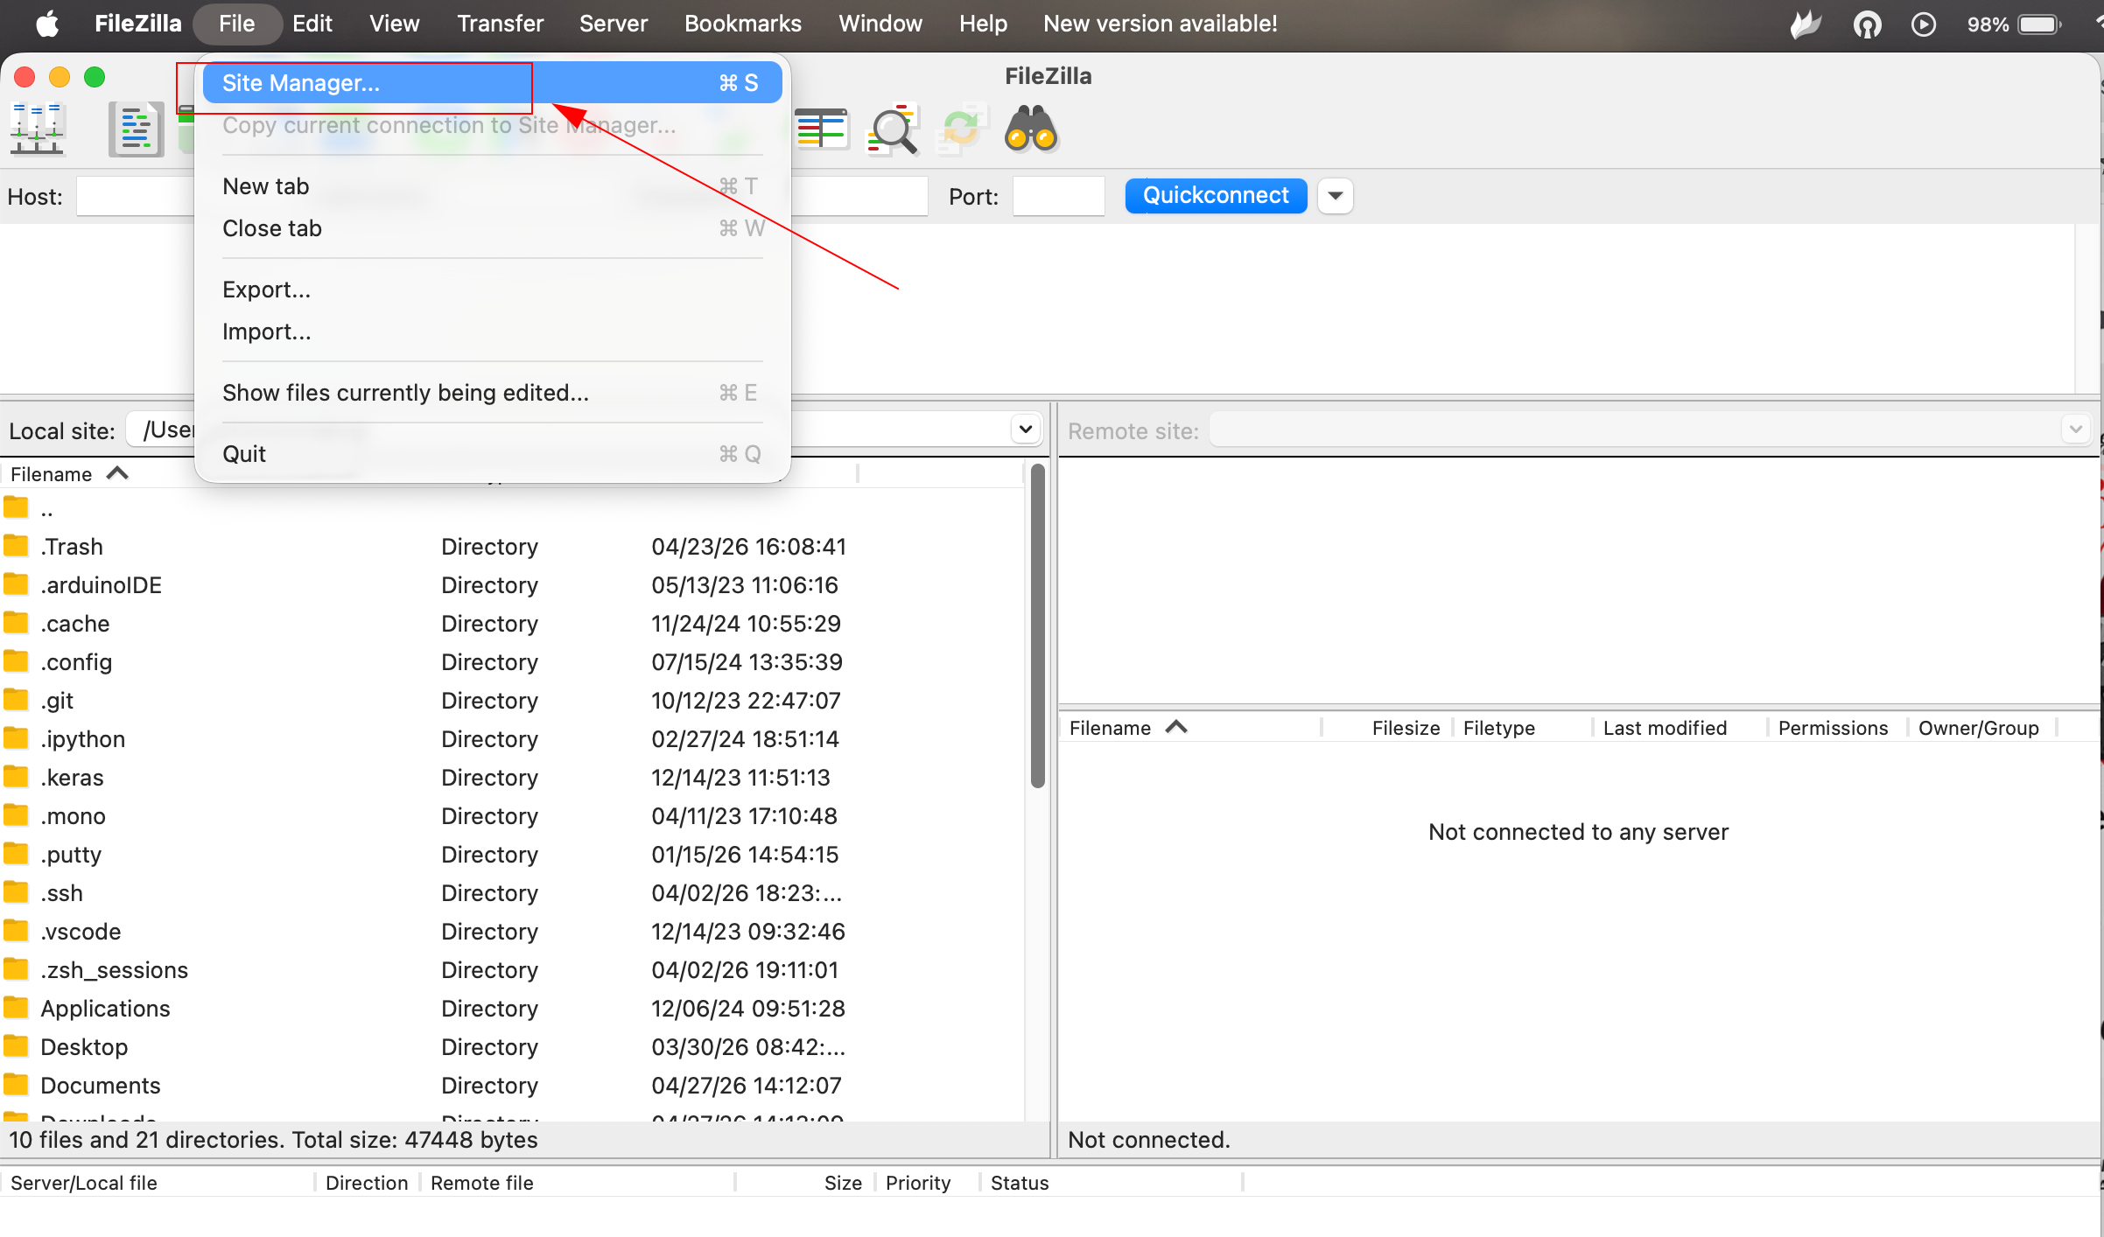Open the Apple menu

coord(47,24)
